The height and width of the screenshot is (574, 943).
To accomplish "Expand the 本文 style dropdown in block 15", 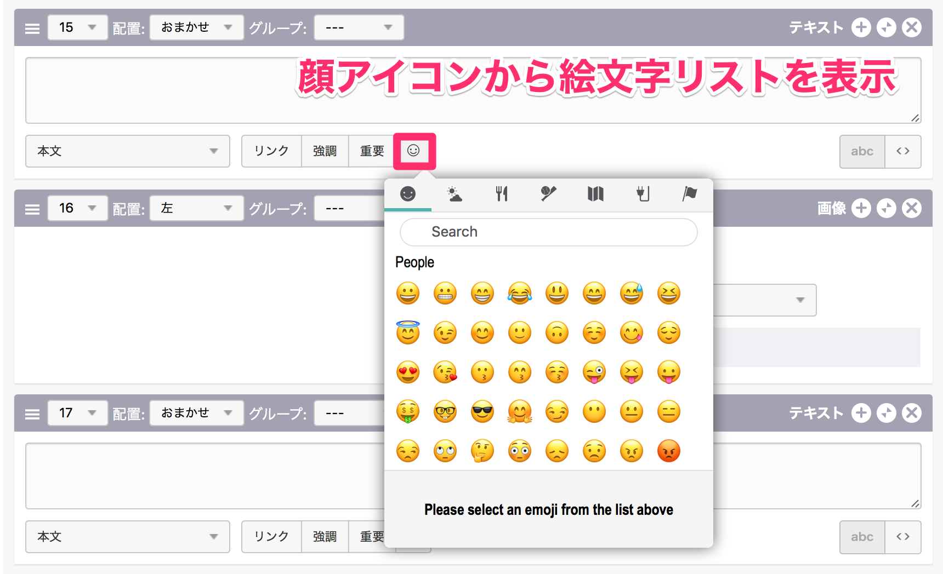I will (x=127, y=151).
